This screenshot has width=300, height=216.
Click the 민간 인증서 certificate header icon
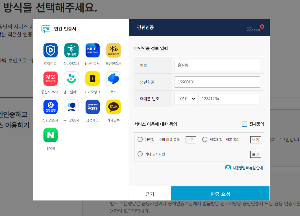46,29
